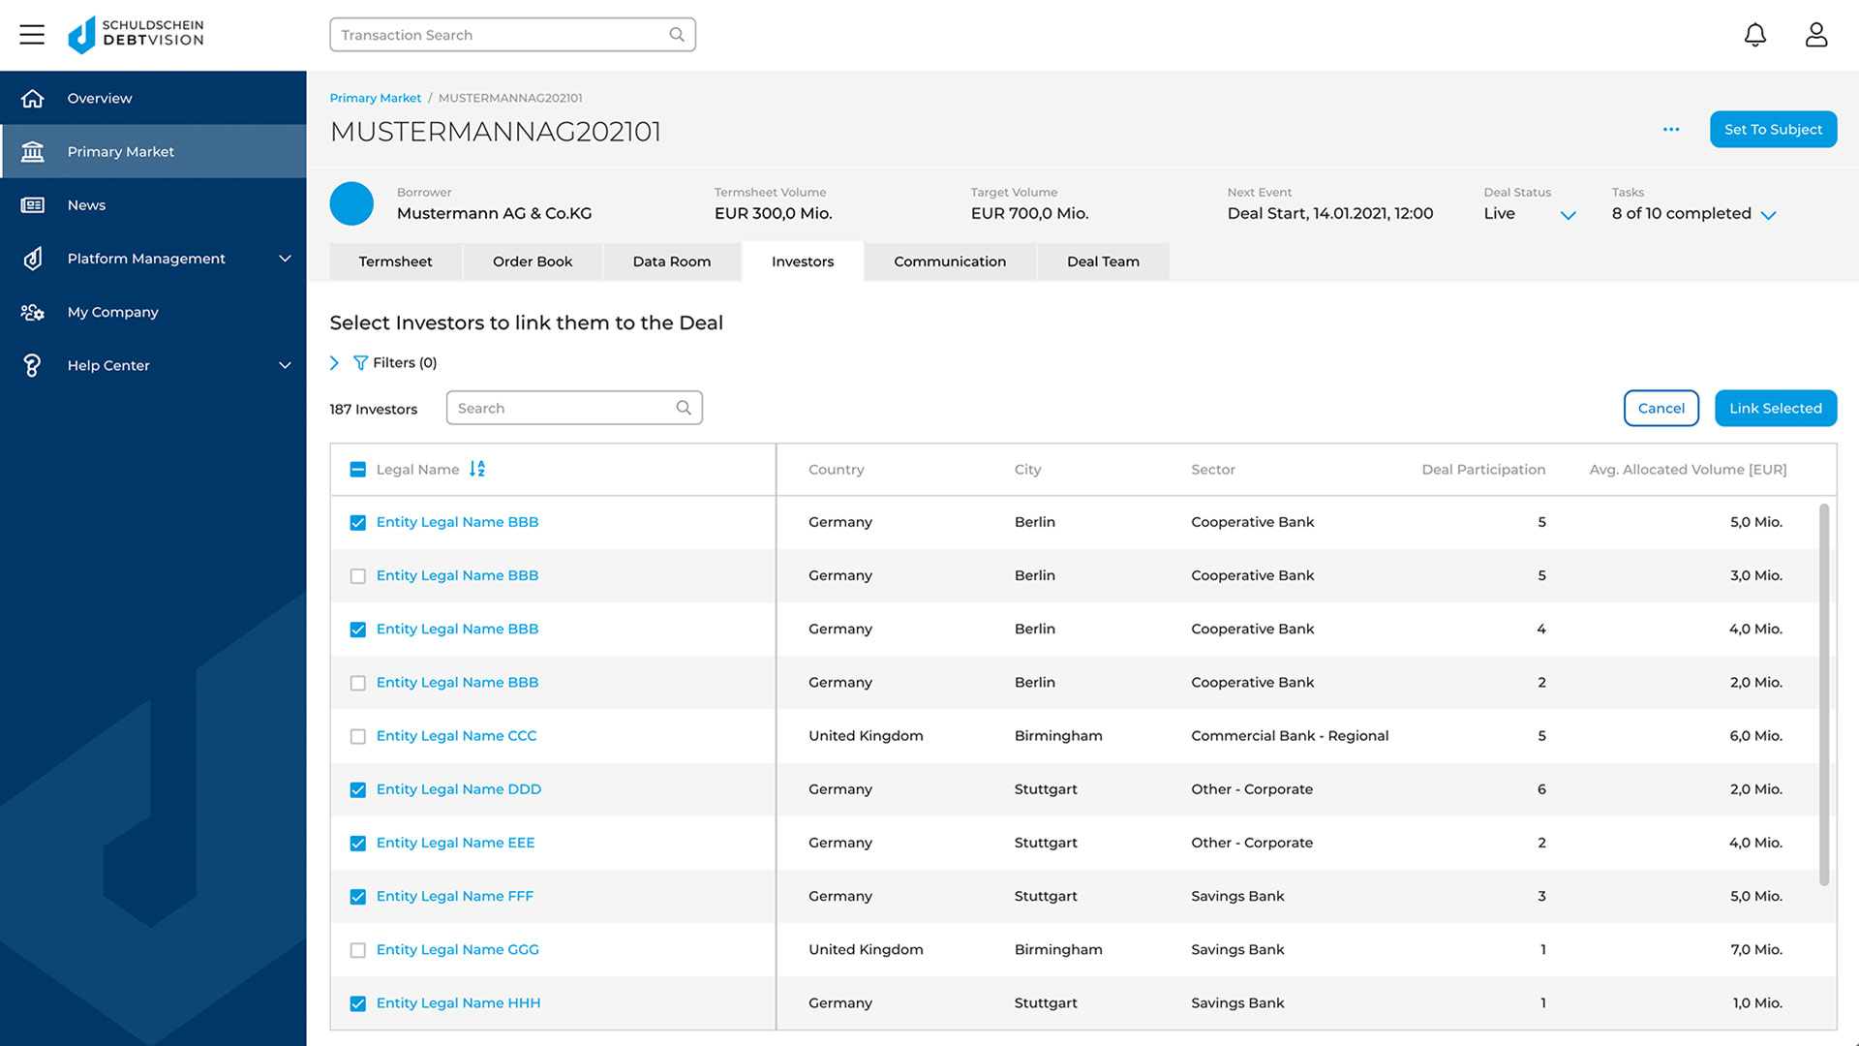The image size is (1859, 1046).
Task: Click the My Company gear-people icon
Action: point(33,312)
